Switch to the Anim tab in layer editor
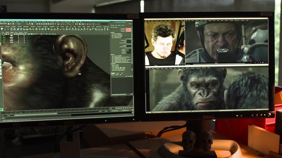 point(122,73)
